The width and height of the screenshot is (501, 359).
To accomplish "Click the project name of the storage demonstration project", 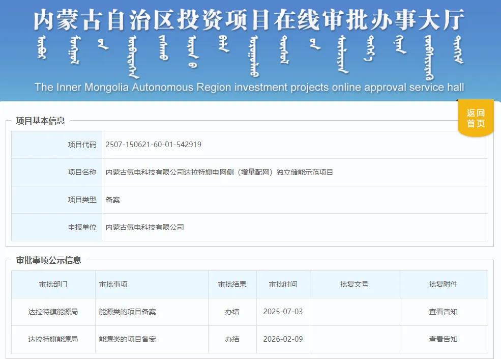I will (220, 172).
